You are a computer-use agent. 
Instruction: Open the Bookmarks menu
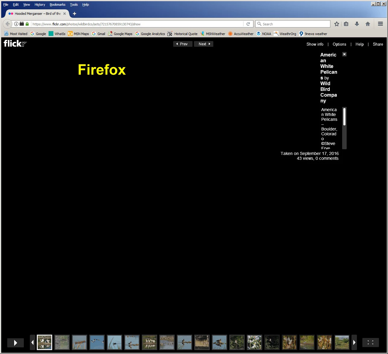58,5
